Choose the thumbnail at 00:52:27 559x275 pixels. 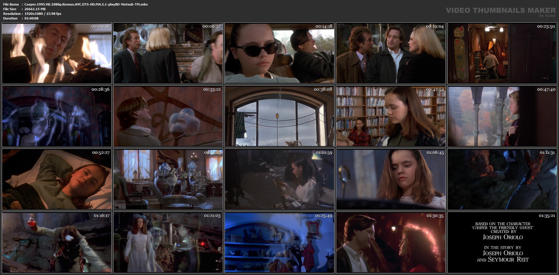(57, 179)
